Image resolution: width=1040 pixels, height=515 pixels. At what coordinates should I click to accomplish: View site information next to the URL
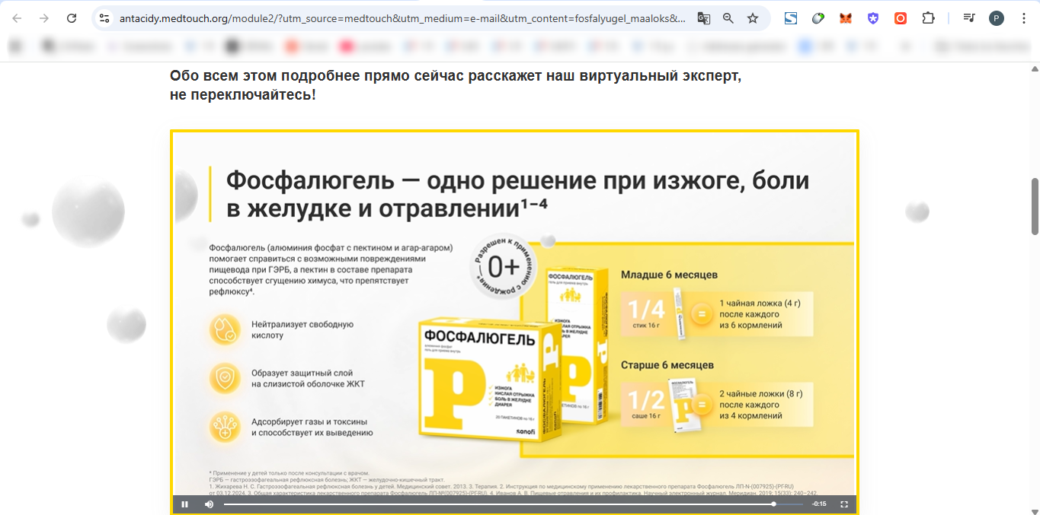(105, 18)
